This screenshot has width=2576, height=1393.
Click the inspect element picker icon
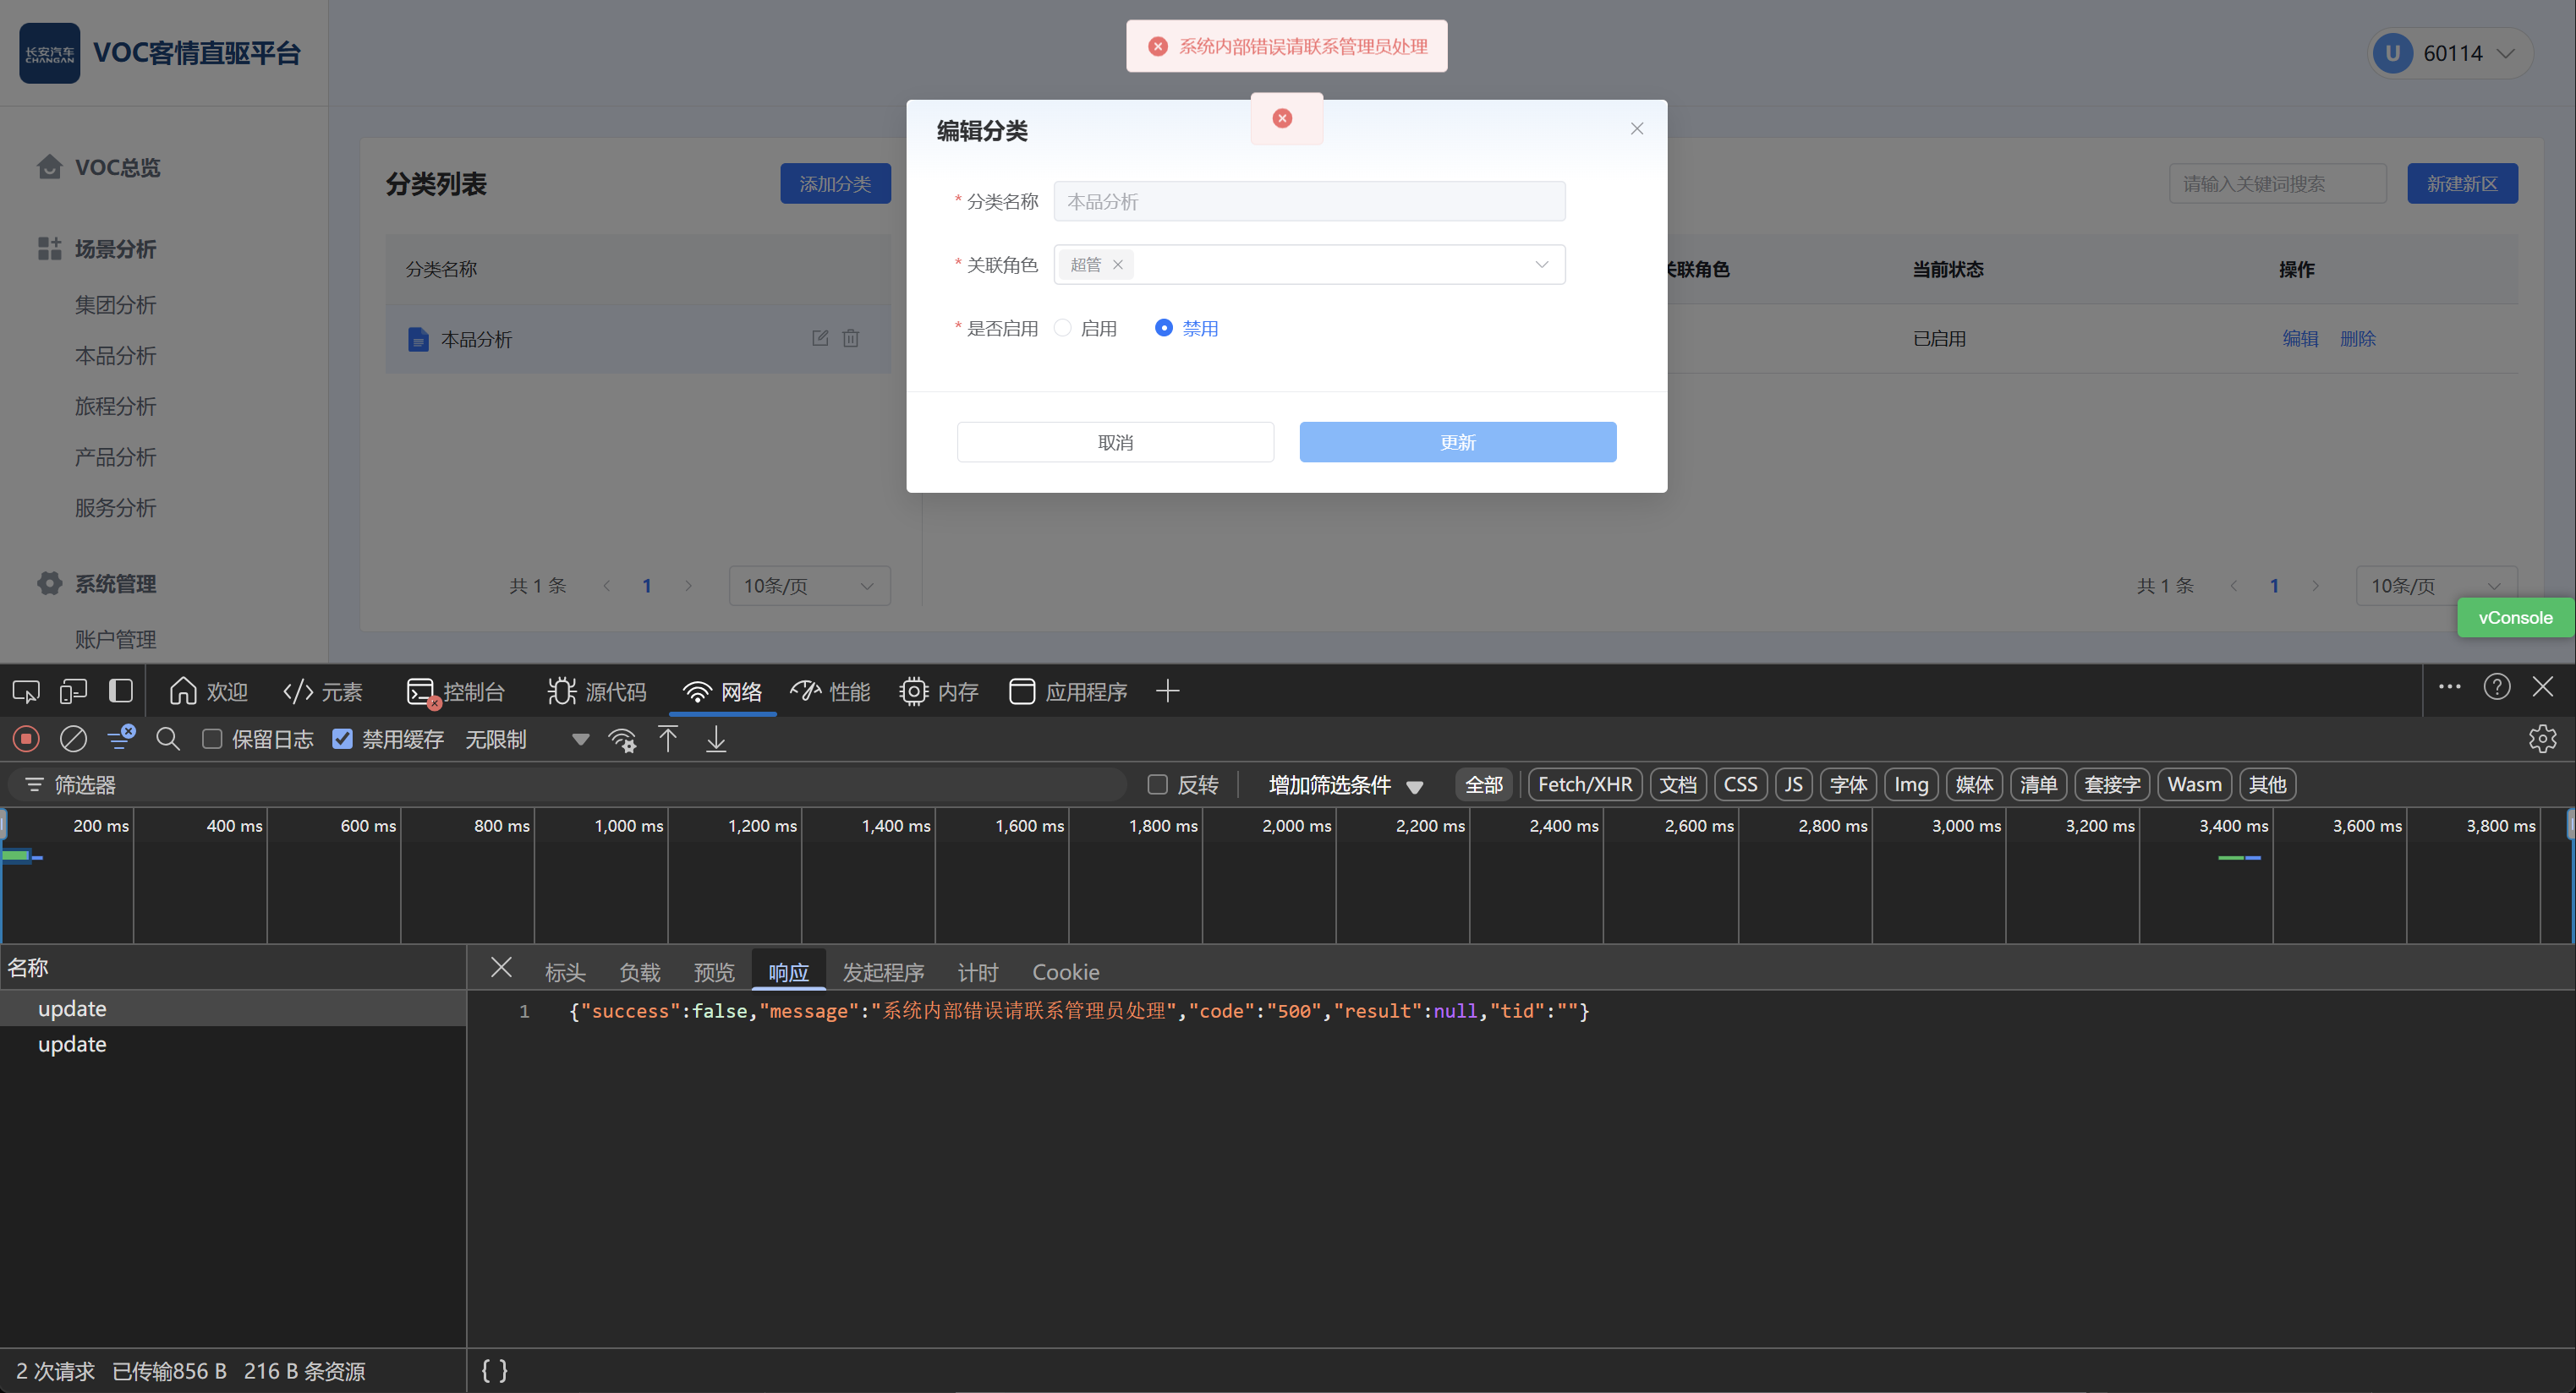click(x=26, y=691)
